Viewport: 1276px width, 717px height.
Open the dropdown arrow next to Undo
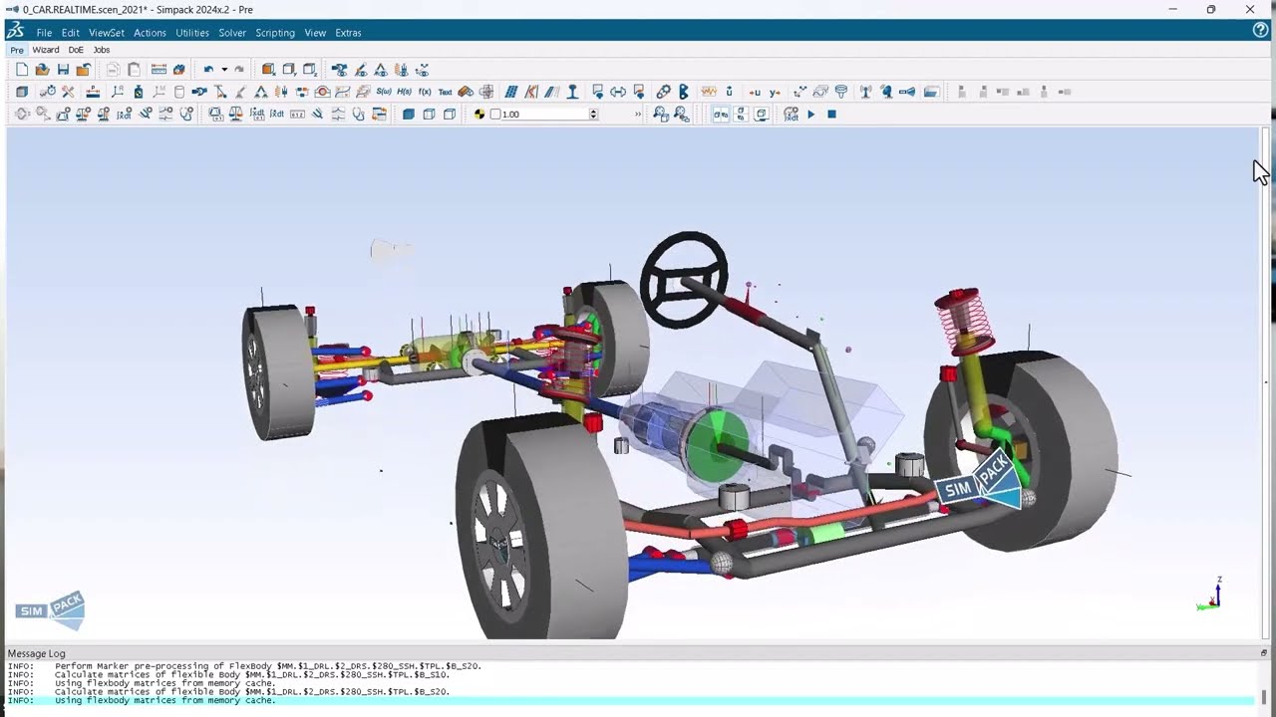tap(224, 70)
